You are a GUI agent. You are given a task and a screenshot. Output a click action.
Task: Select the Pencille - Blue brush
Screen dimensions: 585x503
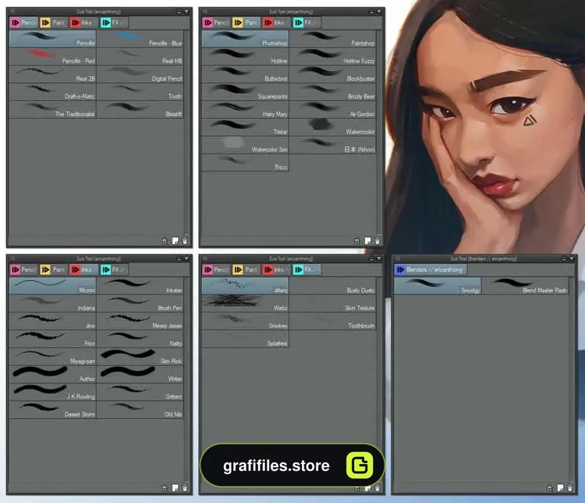point(140,39)
